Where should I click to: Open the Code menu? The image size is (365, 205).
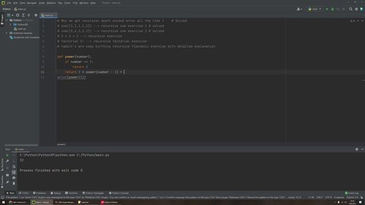(x=42, y=3)
